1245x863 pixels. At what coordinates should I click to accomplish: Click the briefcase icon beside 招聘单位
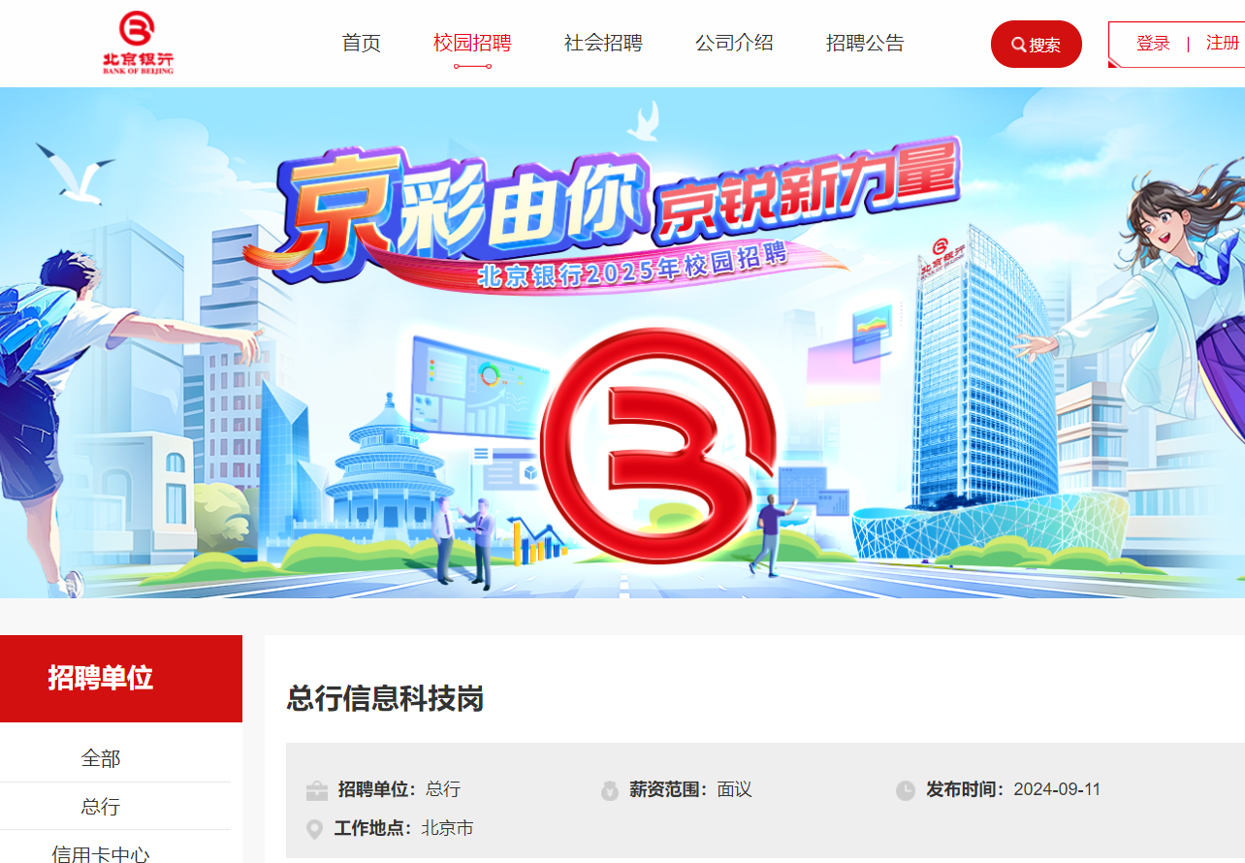point(316,790)
